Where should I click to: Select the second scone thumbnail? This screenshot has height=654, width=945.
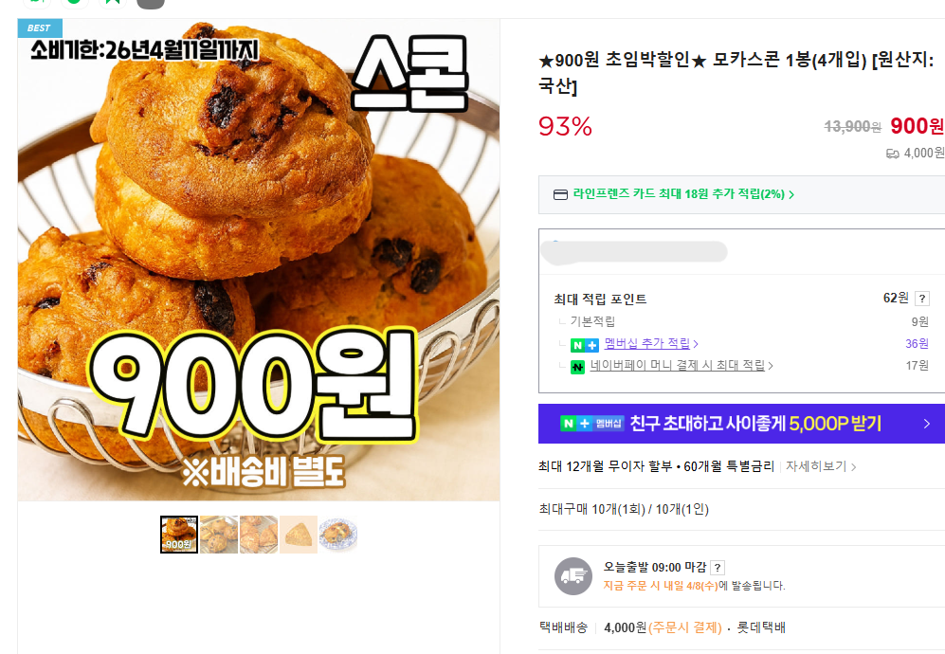(219, 535)
